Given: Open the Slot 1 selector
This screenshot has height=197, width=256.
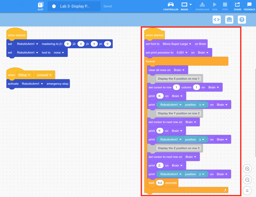Looking at the screenshot, I should click(40, 6).
